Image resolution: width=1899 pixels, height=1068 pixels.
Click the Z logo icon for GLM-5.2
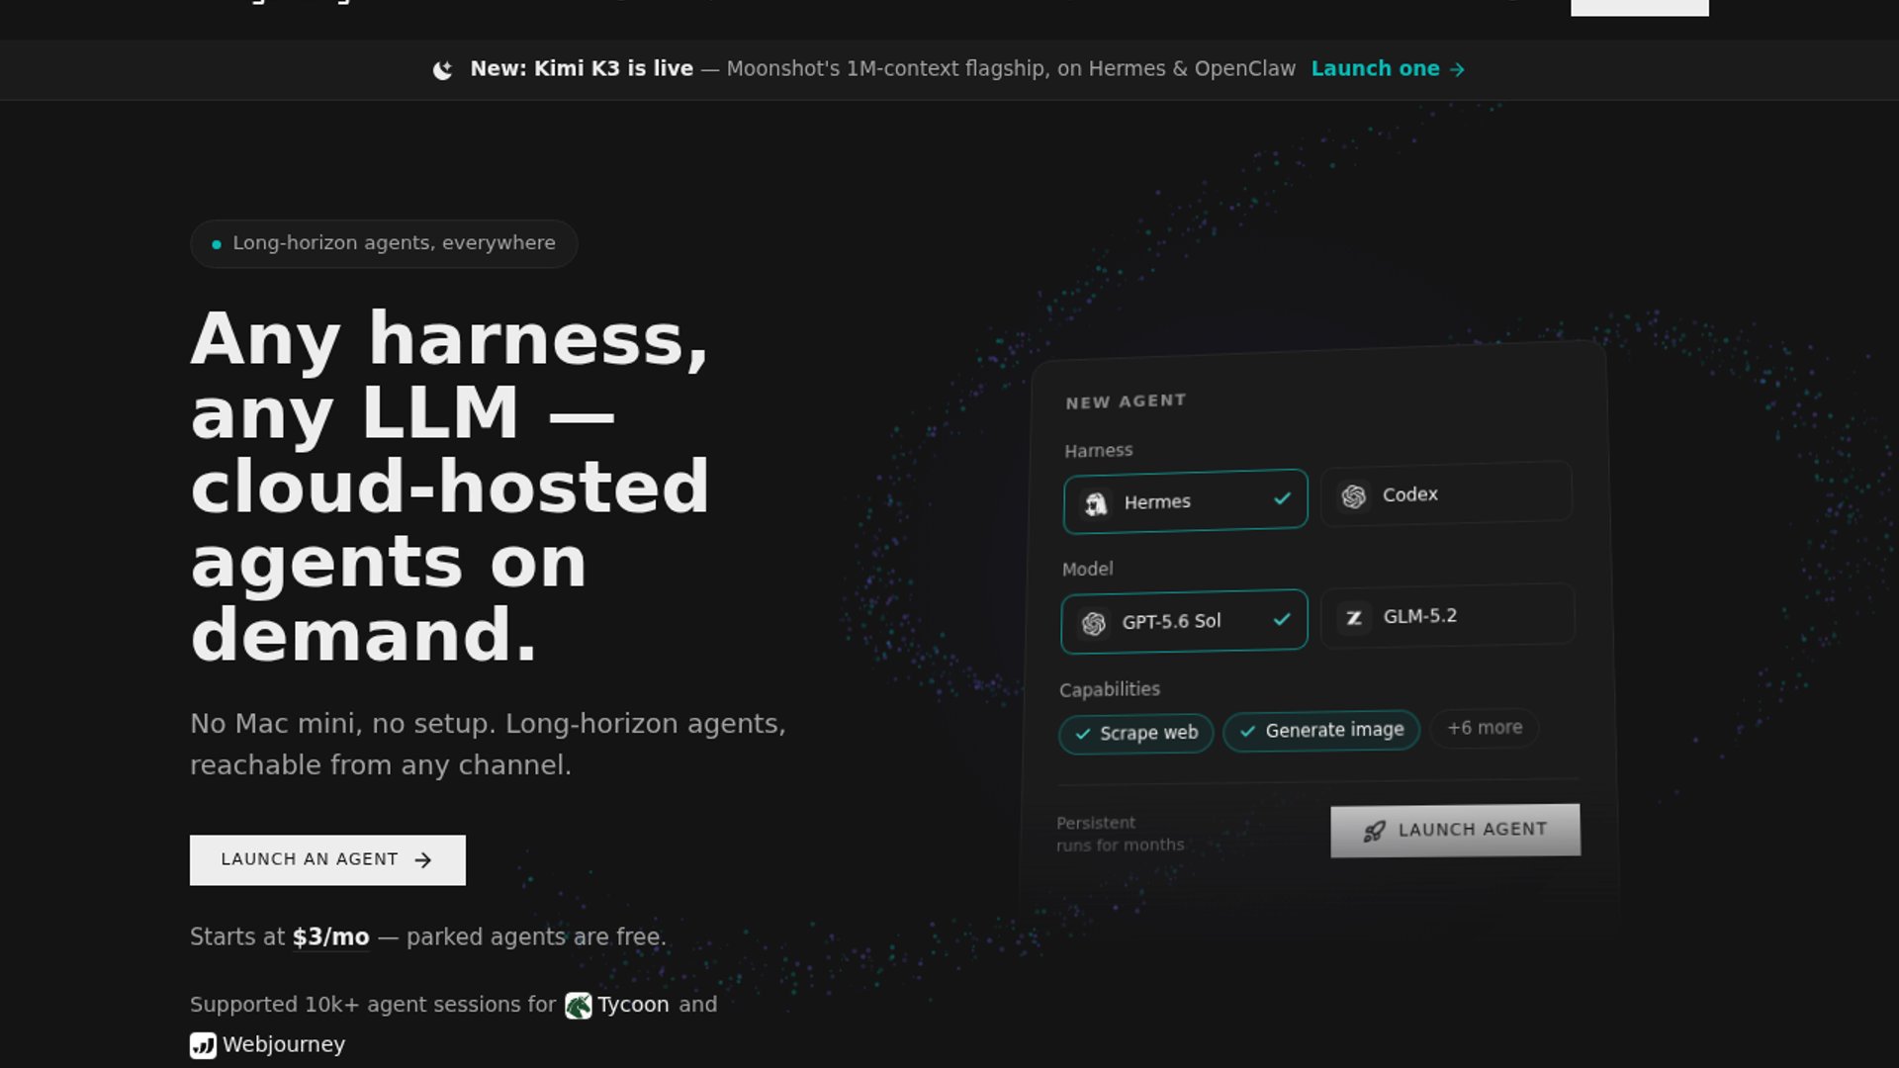click(1354, 618)
